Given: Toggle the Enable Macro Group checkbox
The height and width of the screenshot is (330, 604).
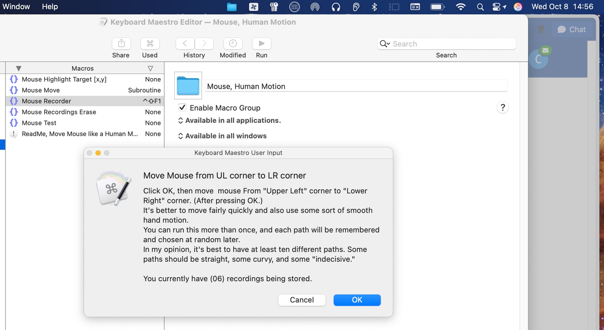Looking at the screenshot, I should pyautogui.click(x=182, y=108).
